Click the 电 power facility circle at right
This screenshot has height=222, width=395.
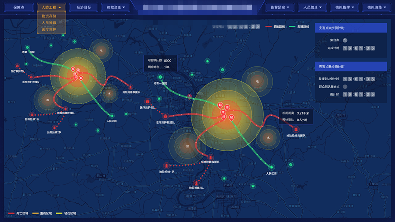[x=257, y=79]
